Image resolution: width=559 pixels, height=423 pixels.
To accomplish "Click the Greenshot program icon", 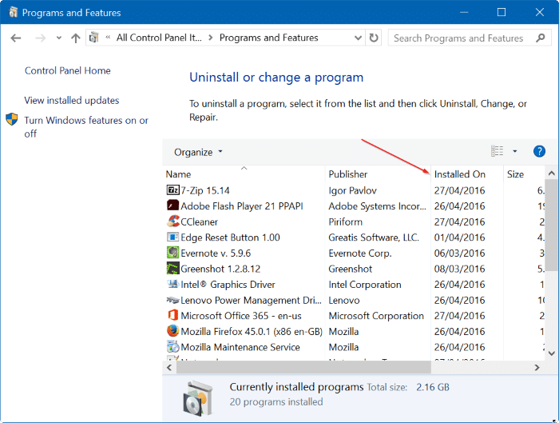I will click(x=173, y=269).
